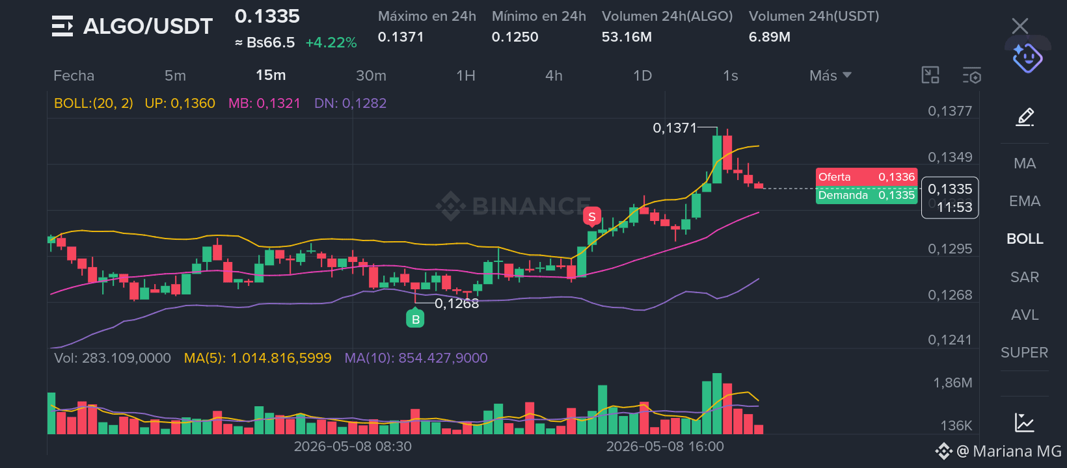Click the Vol: 283.109,0000 label
The image size is (1067, 468).
click(x=113, y=358)
